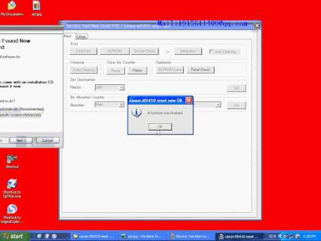This screenshot has width=321, height=241.
Task: Click the information icon in the dialog
Action: (x=136, y=112)
